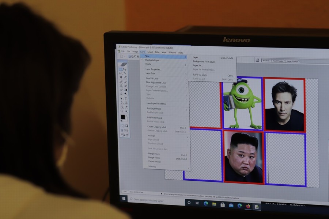
Task: Select the Eyedropper tool
Action: [x=126, y=107]
